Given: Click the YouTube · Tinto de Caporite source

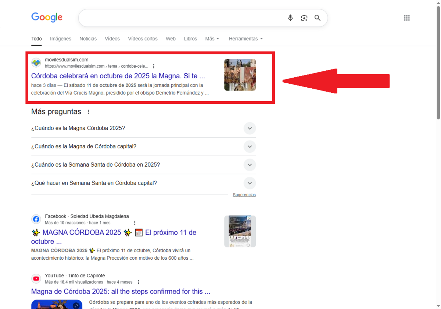Looking at the screenshot, I should [x=75, y=276].
